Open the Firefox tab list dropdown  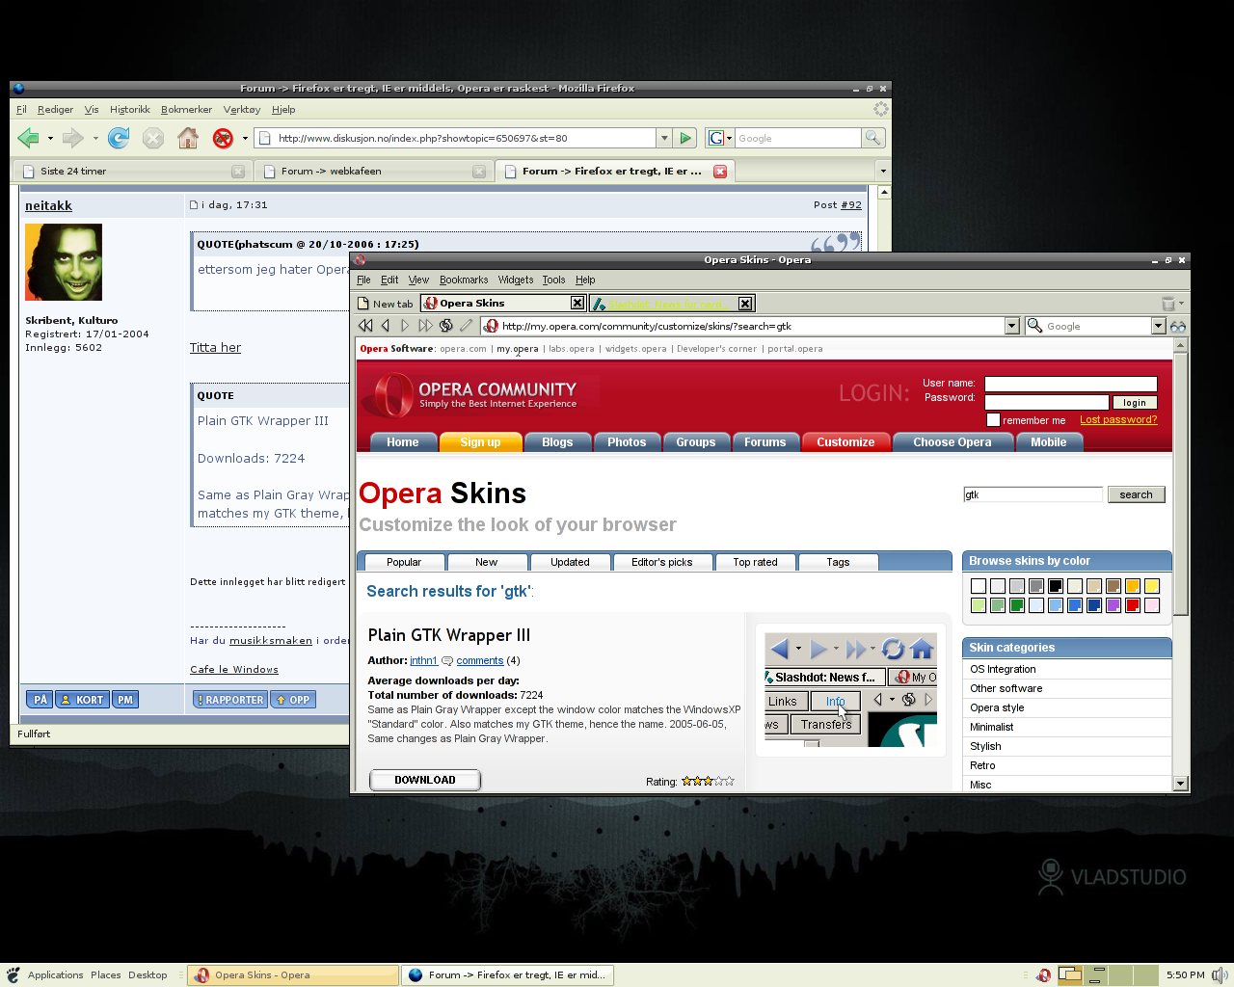coord(882,171)
